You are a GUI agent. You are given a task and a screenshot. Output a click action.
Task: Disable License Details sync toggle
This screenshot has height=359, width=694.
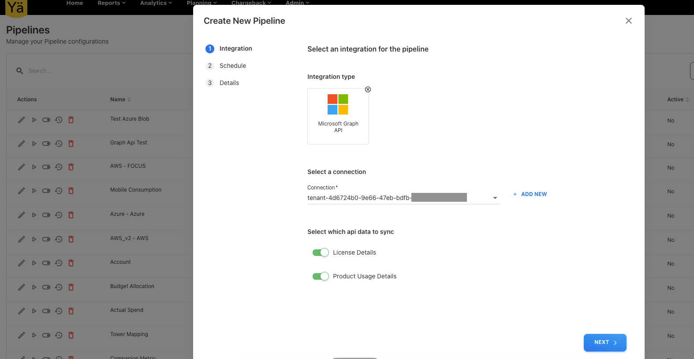click(321, 252)
